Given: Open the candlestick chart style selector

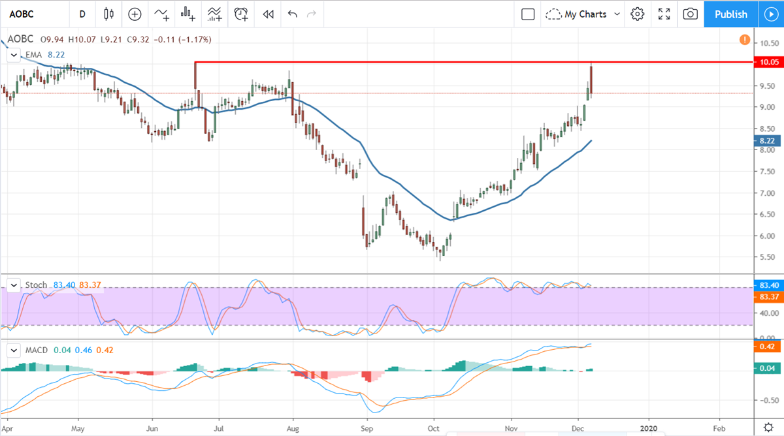Looking at the screenshot, I should pos(108,14).
